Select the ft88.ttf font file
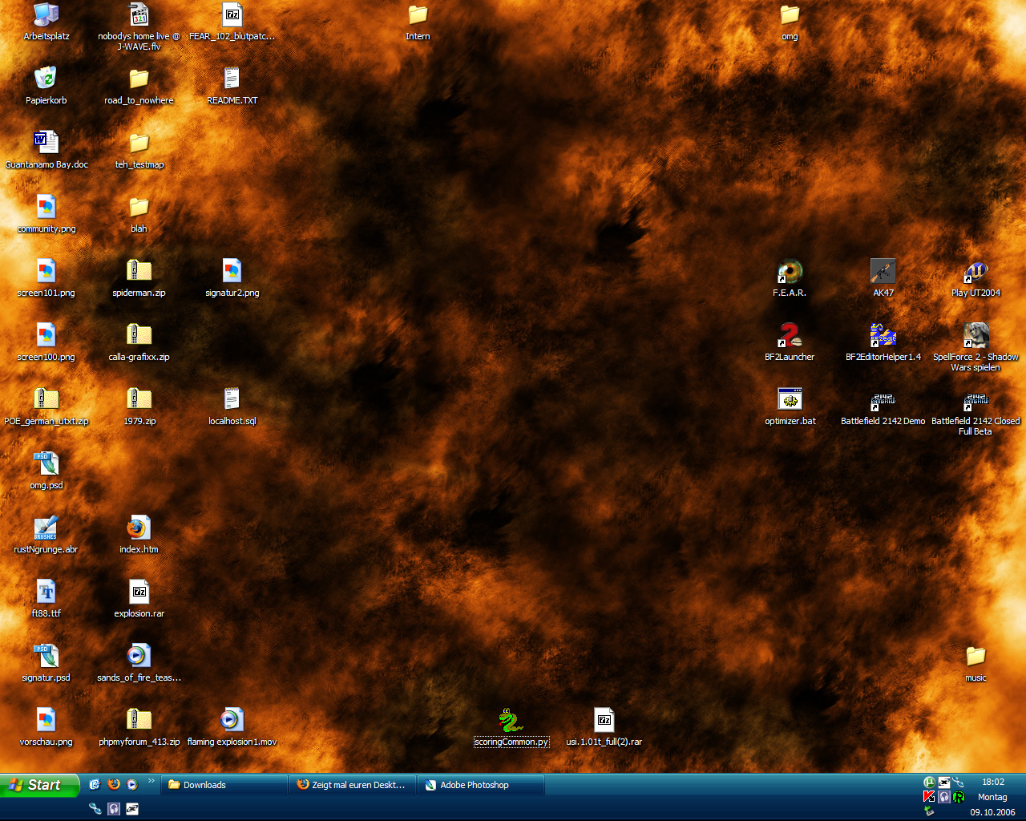The image size is (1026, 821). (46, 599)
